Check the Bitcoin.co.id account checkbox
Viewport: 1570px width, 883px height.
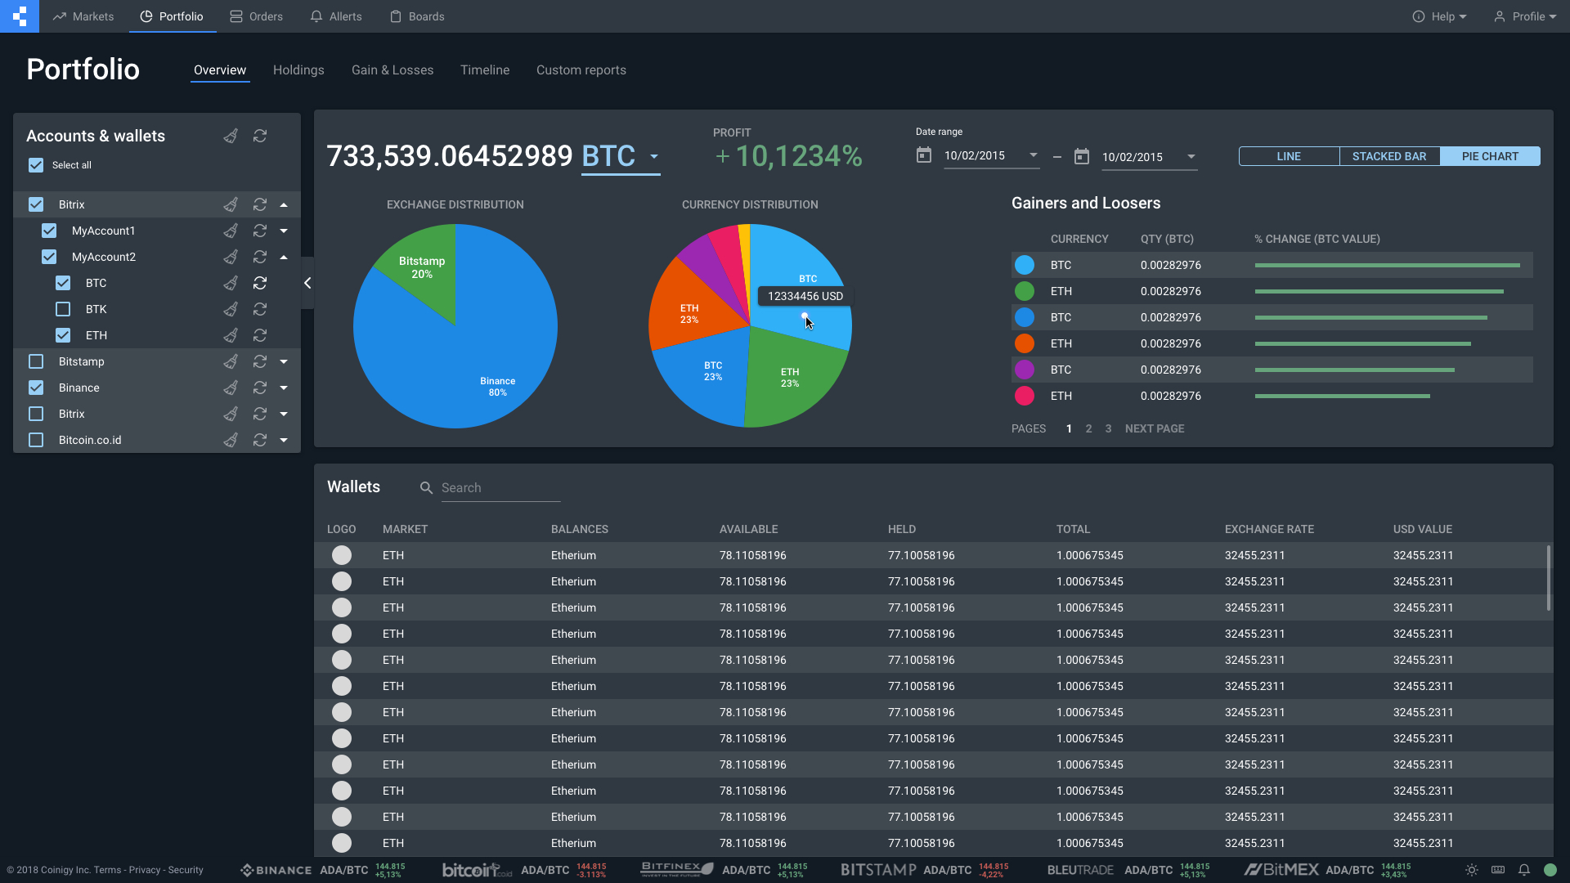[x=36, y=440]
